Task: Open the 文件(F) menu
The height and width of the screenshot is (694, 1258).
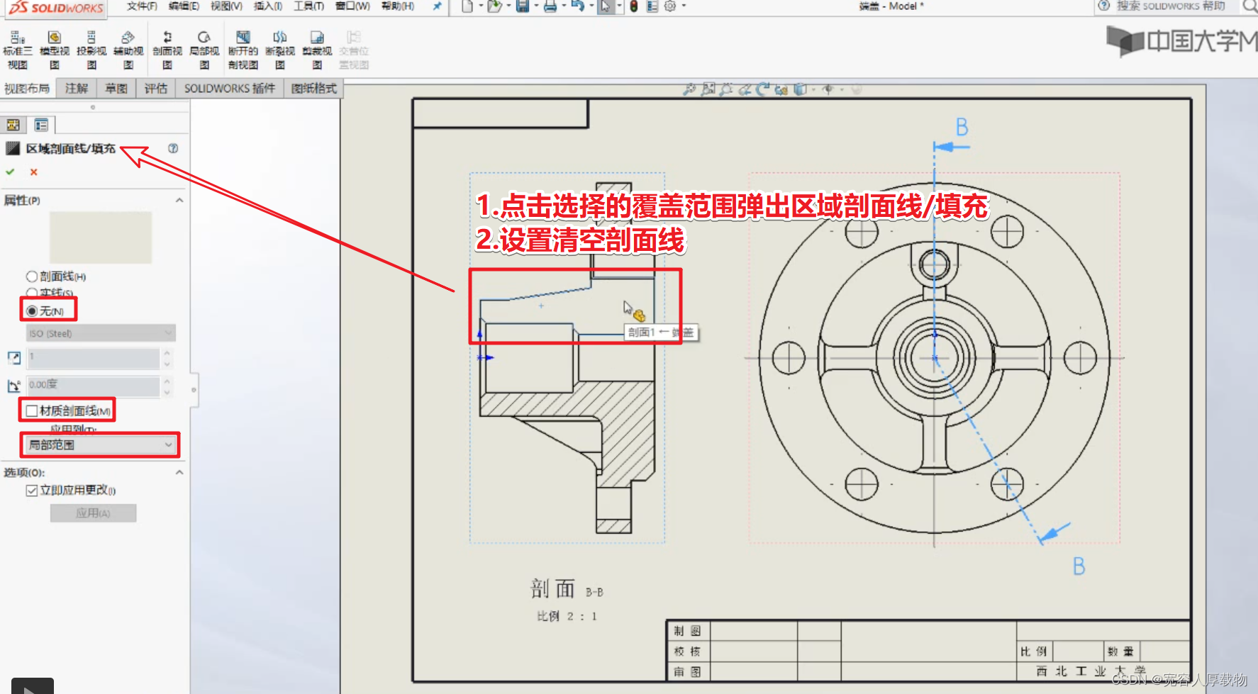Action: pos(142,6)
